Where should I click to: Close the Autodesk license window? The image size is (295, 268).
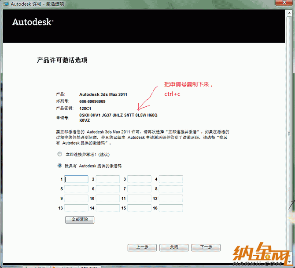[x=284, y=3]
